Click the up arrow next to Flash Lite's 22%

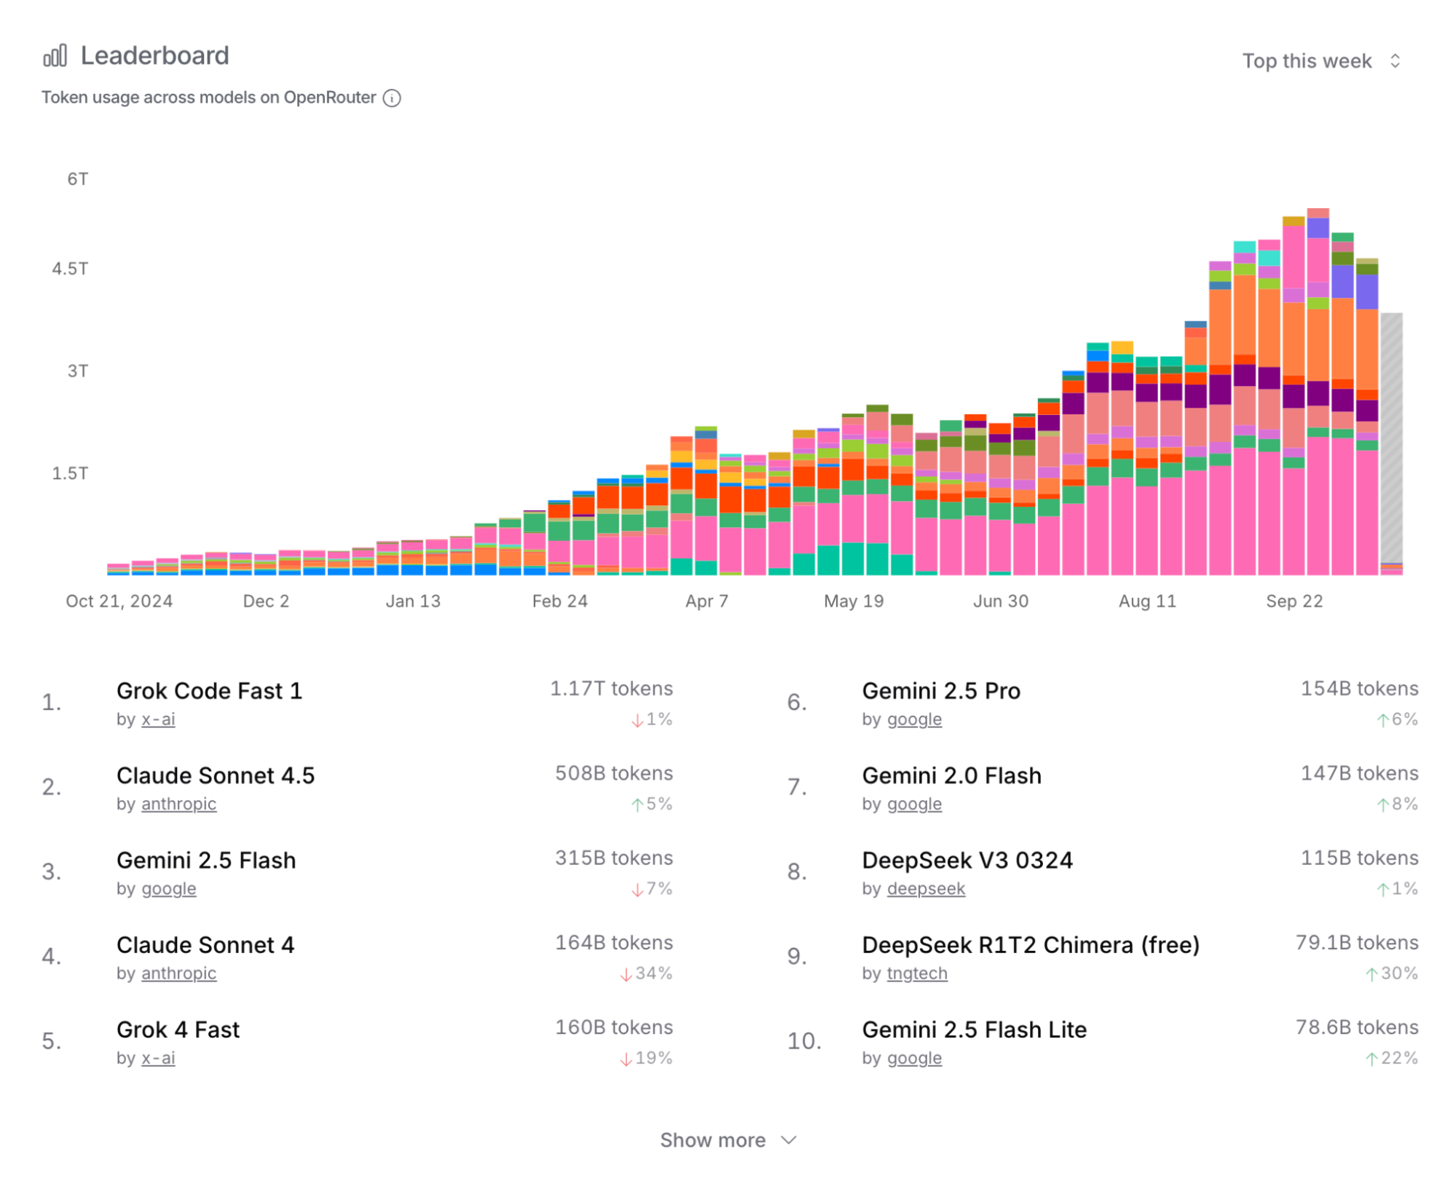[1371, 1059]
